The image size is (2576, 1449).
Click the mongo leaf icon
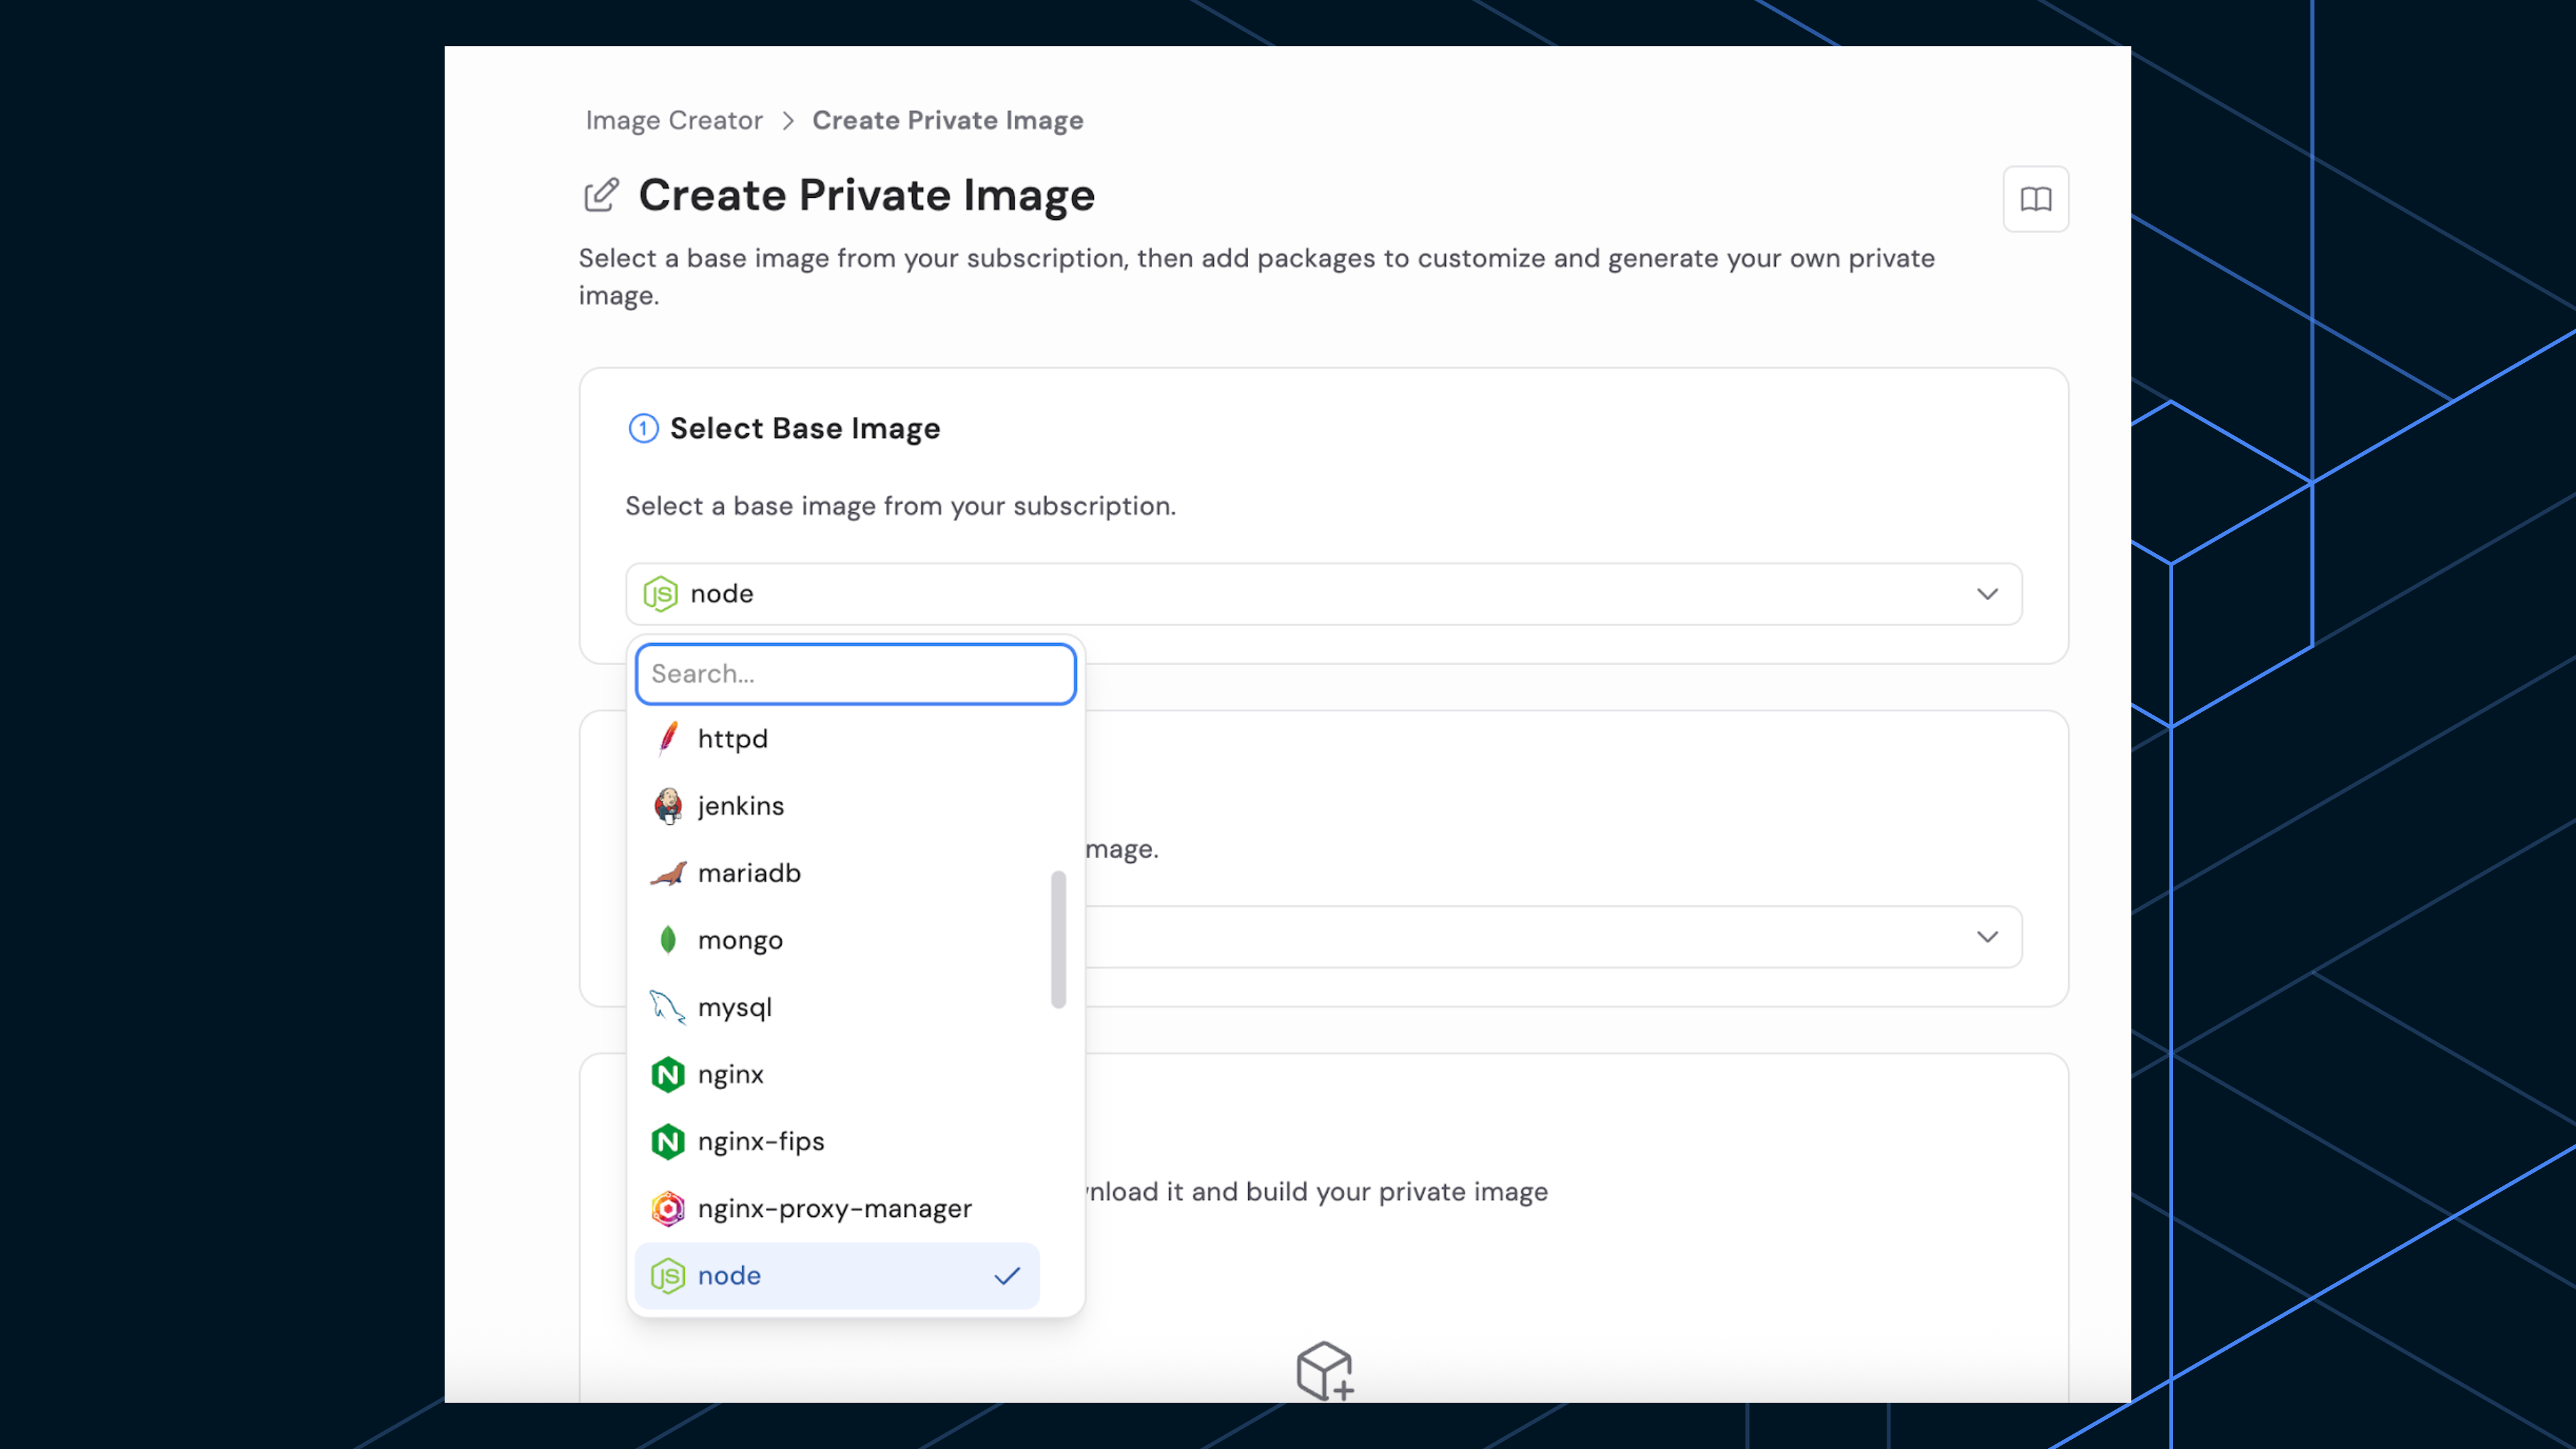pos(668,940)
